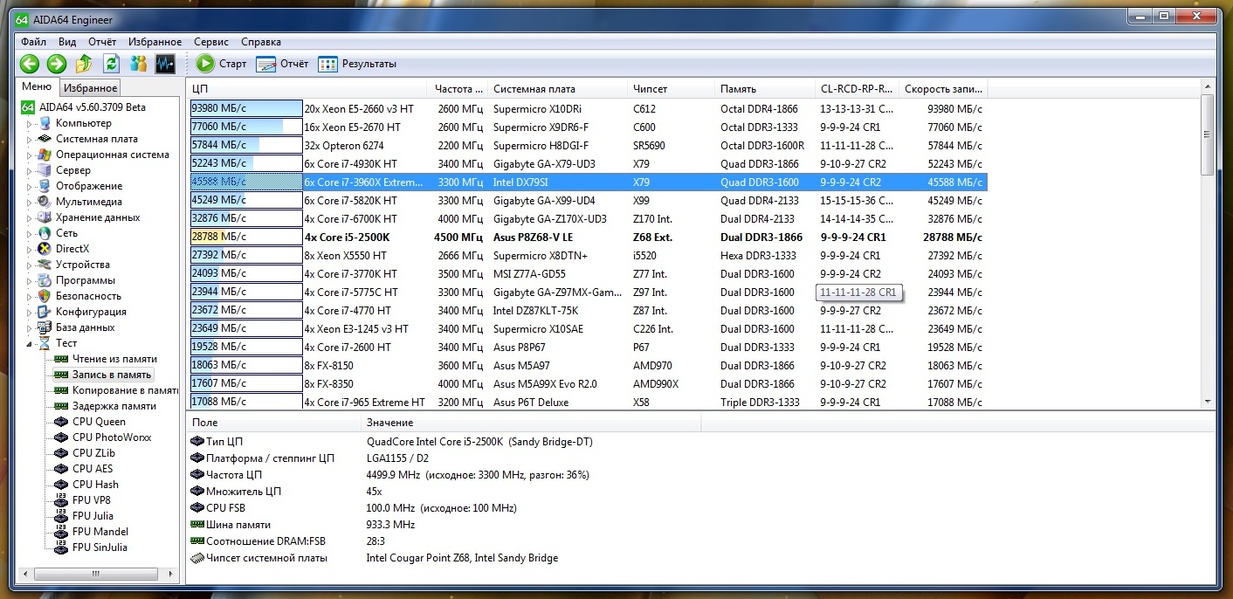Select Задержка памяти test

114,406
